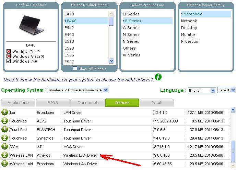Enable Show All Models checkbox

click(75, 69)
